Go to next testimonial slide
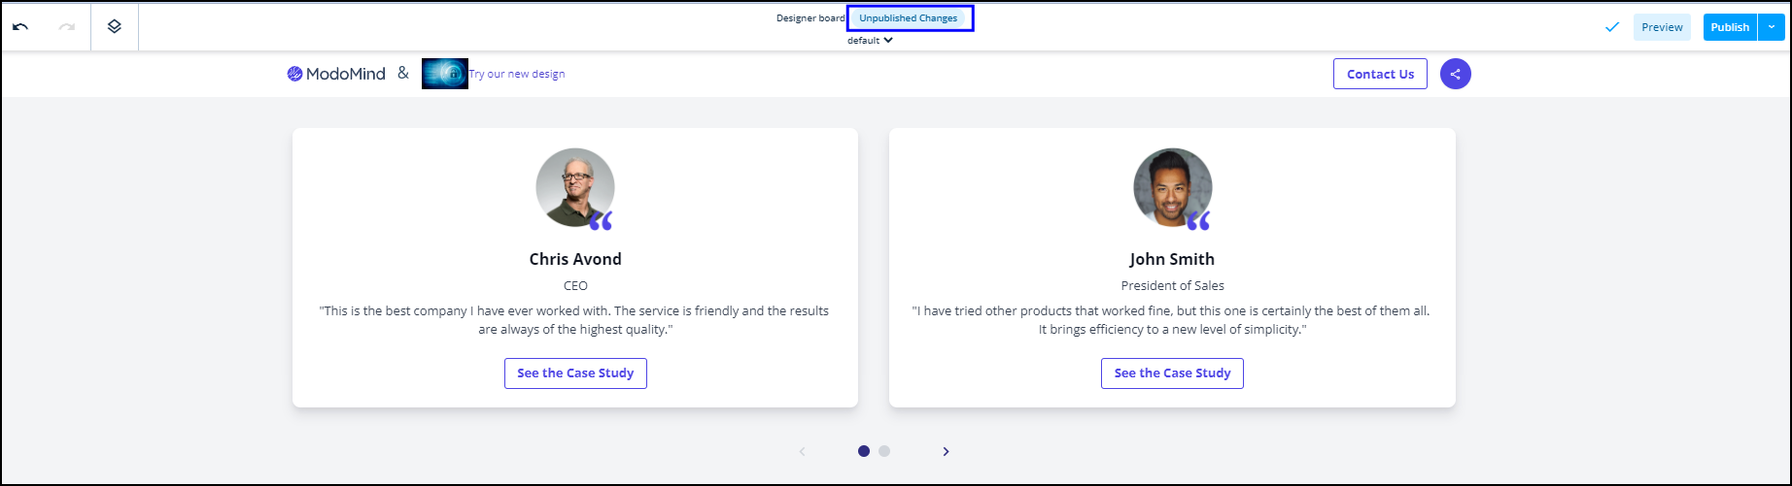Screen dimensions: 1792x486 pyautogui.click(x=946, y=451)
